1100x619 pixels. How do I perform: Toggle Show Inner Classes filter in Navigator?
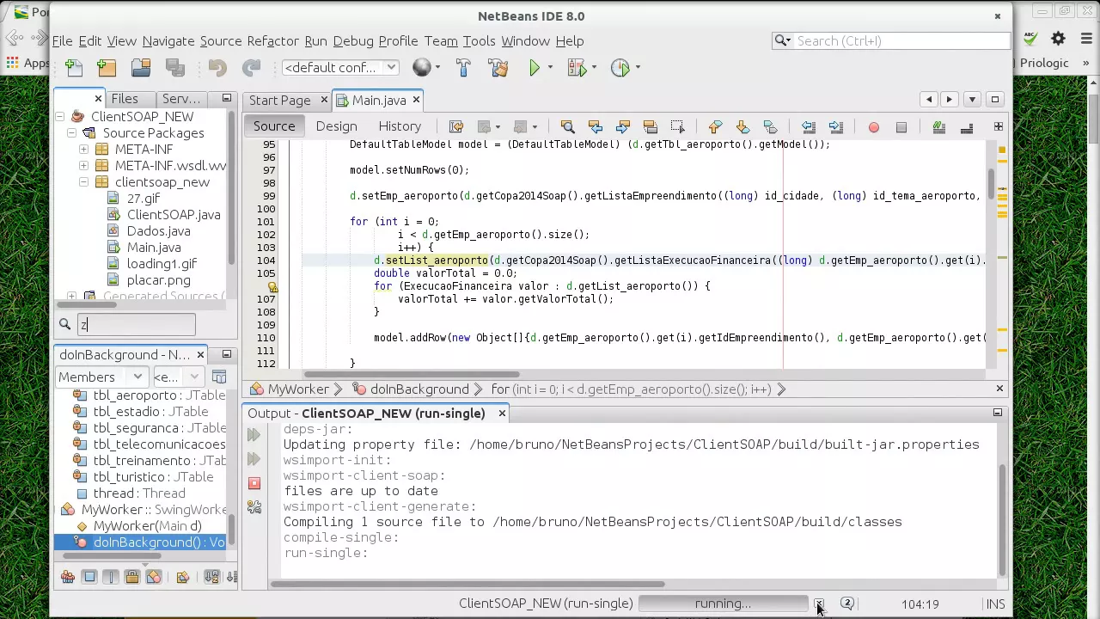pyautogui.click(x=154, y=577)
